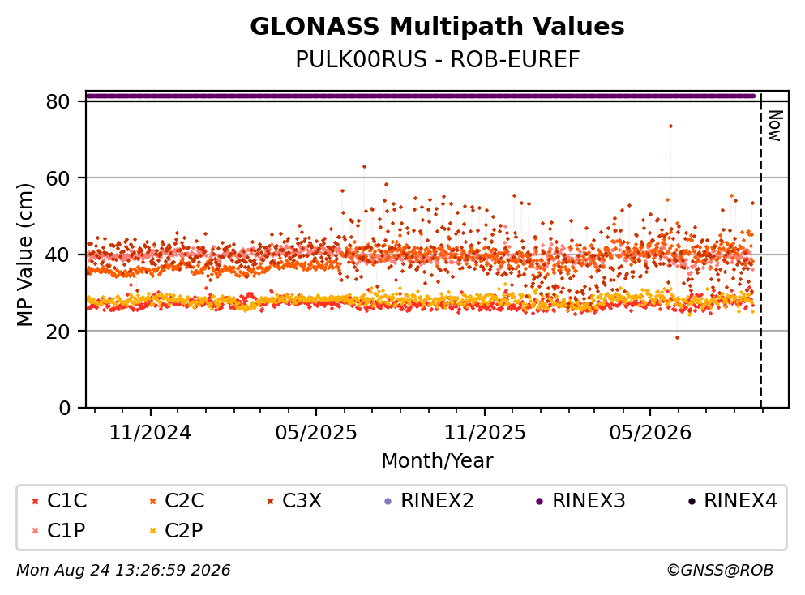Click the MP Value (cm) axis label
Screen dimensions: 805x595
click(x=24, y=255)
